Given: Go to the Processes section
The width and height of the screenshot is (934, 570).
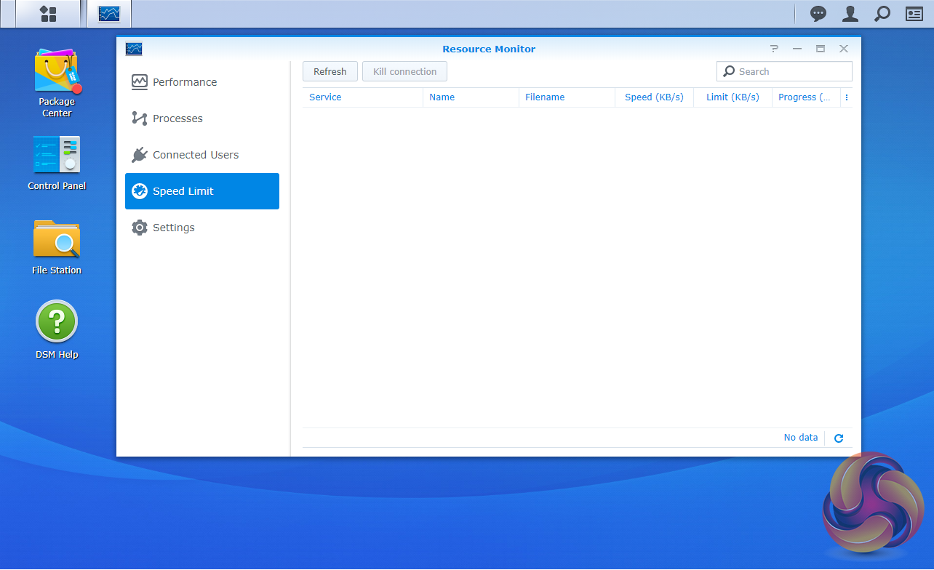Looking at the screenshot, I should 177,119.
